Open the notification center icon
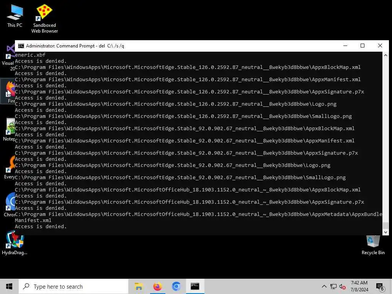This screenshot has height=294, width=392. (x=380, y=286)
